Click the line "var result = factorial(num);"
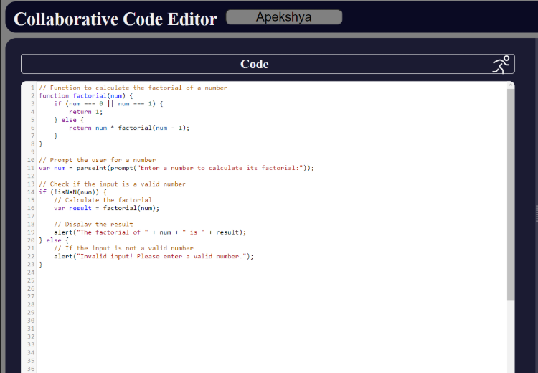Image resolution: width=538 pixels, height=373 pixels. [106, 208]
